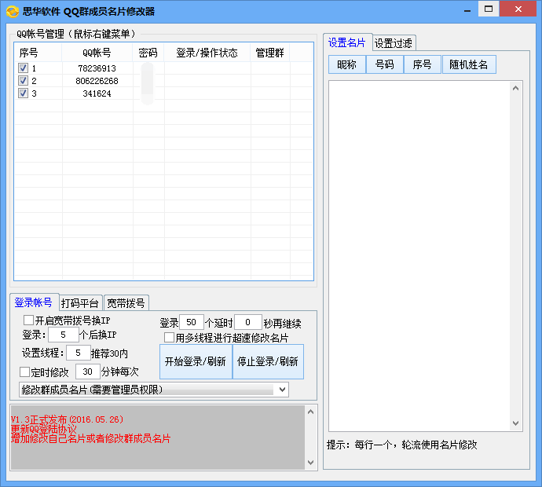Toggle the 定时修改 checkbox
The image size is (542, 487).
point(24,372)
